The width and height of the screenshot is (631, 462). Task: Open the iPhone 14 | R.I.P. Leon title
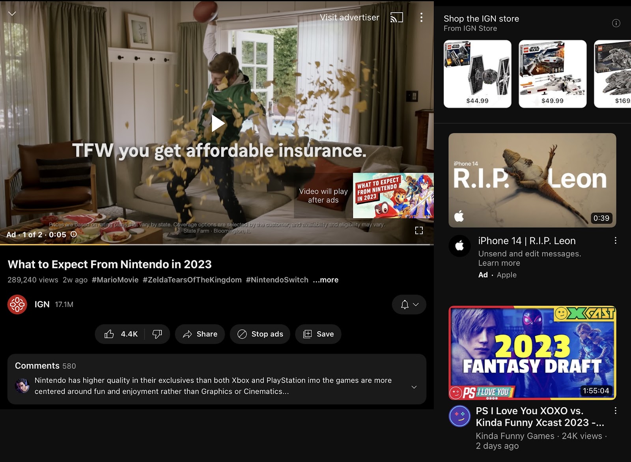click(527, 241)
